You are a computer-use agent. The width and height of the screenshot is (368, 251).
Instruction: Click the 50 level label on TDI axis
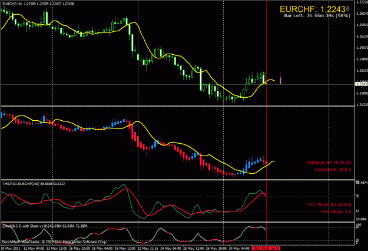tap(357, 196)
